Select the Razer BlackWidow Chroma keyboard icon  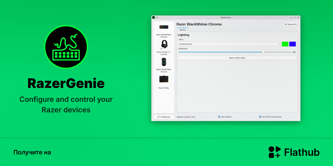[164, 27]
